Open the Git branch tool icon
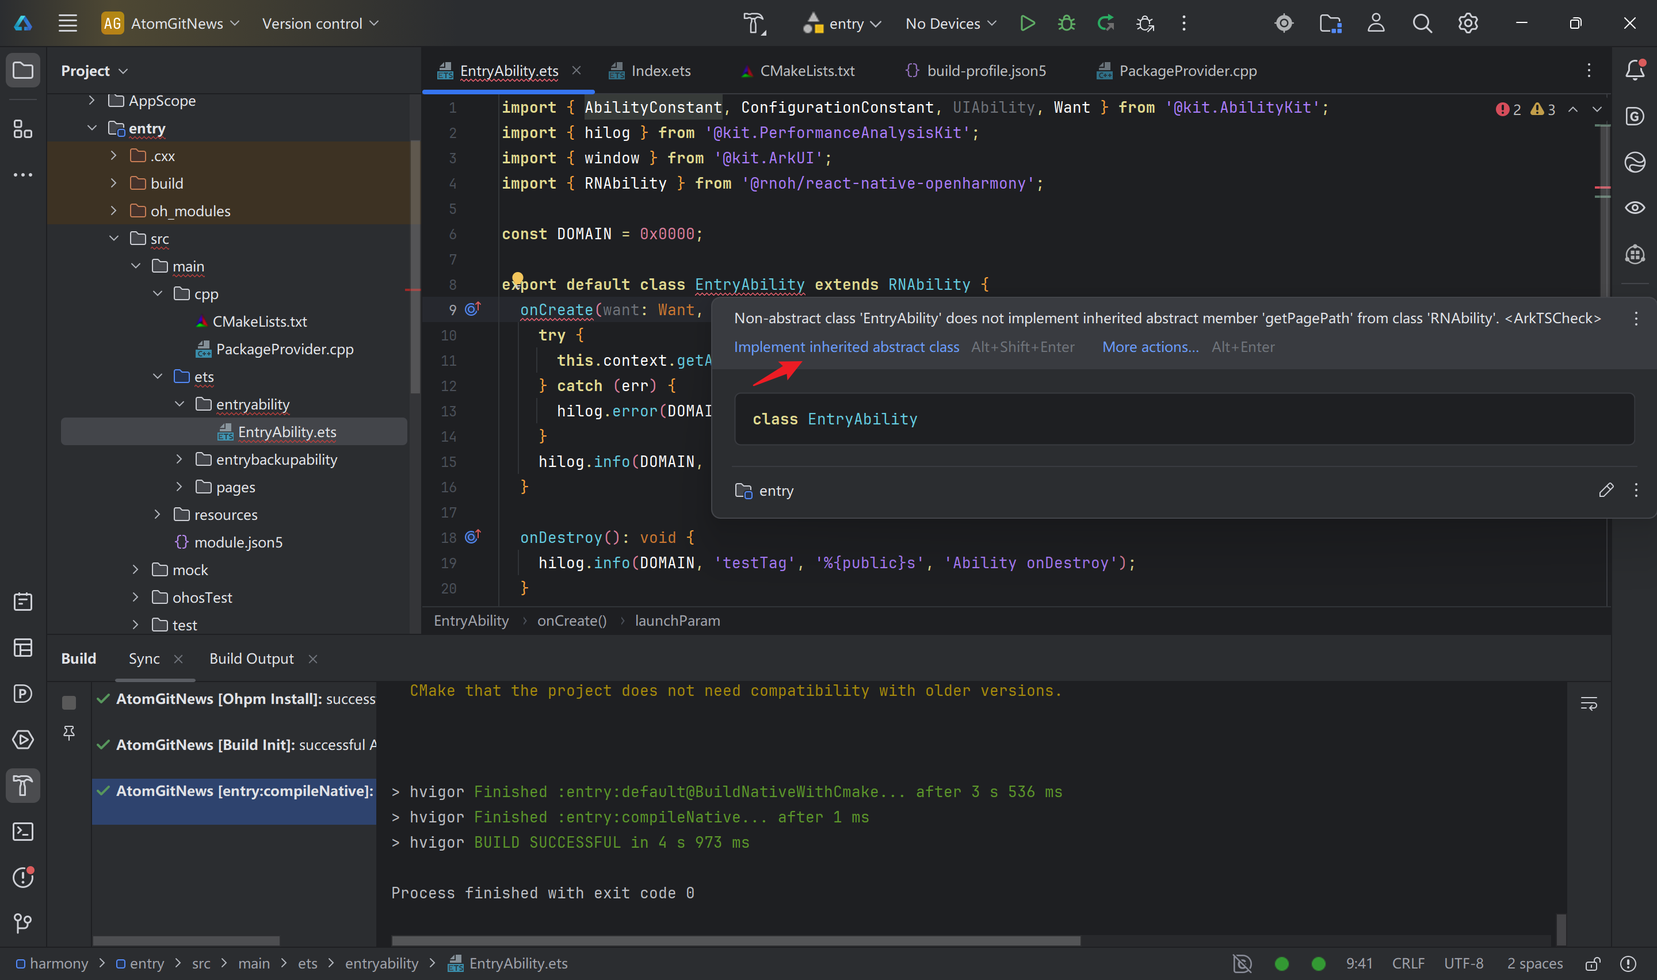 coord(23,922)
